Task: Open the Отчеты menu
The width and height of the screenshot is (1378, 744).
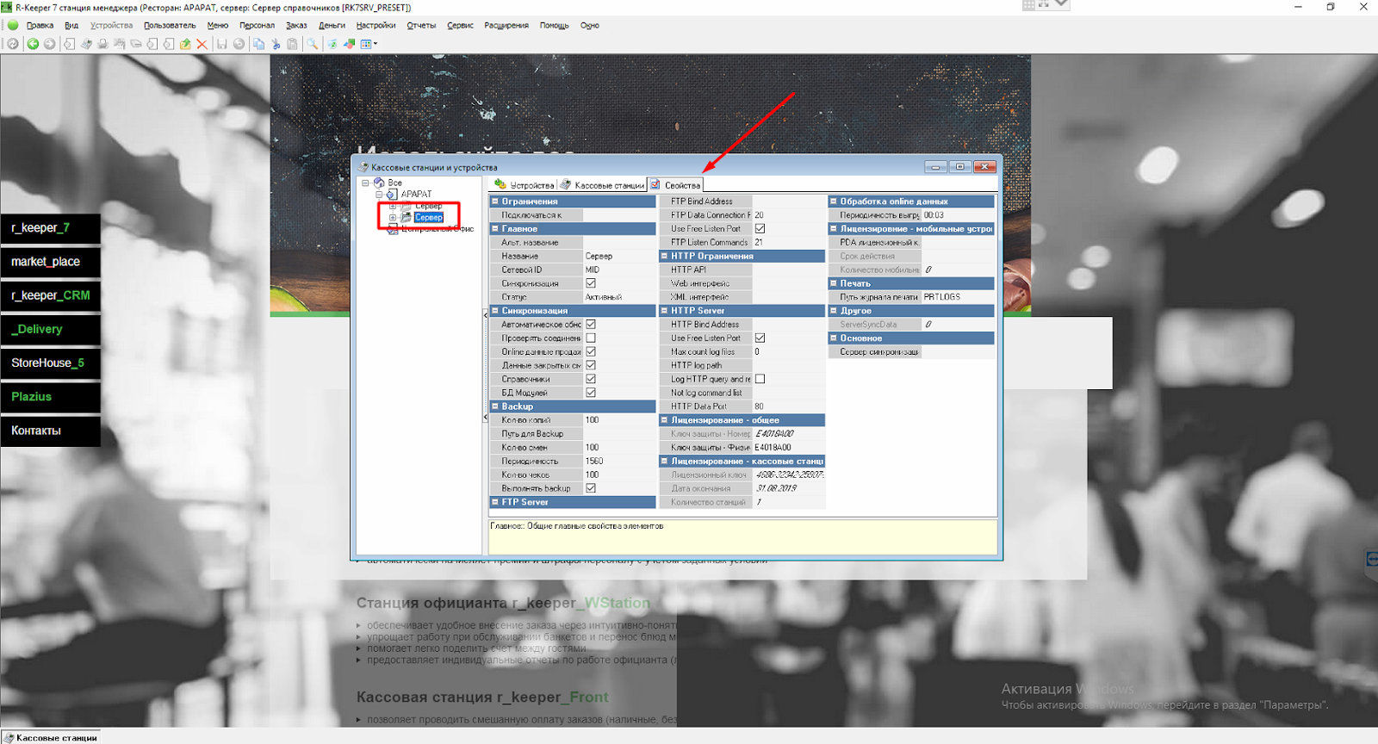Action: click(x=421, y=25)
